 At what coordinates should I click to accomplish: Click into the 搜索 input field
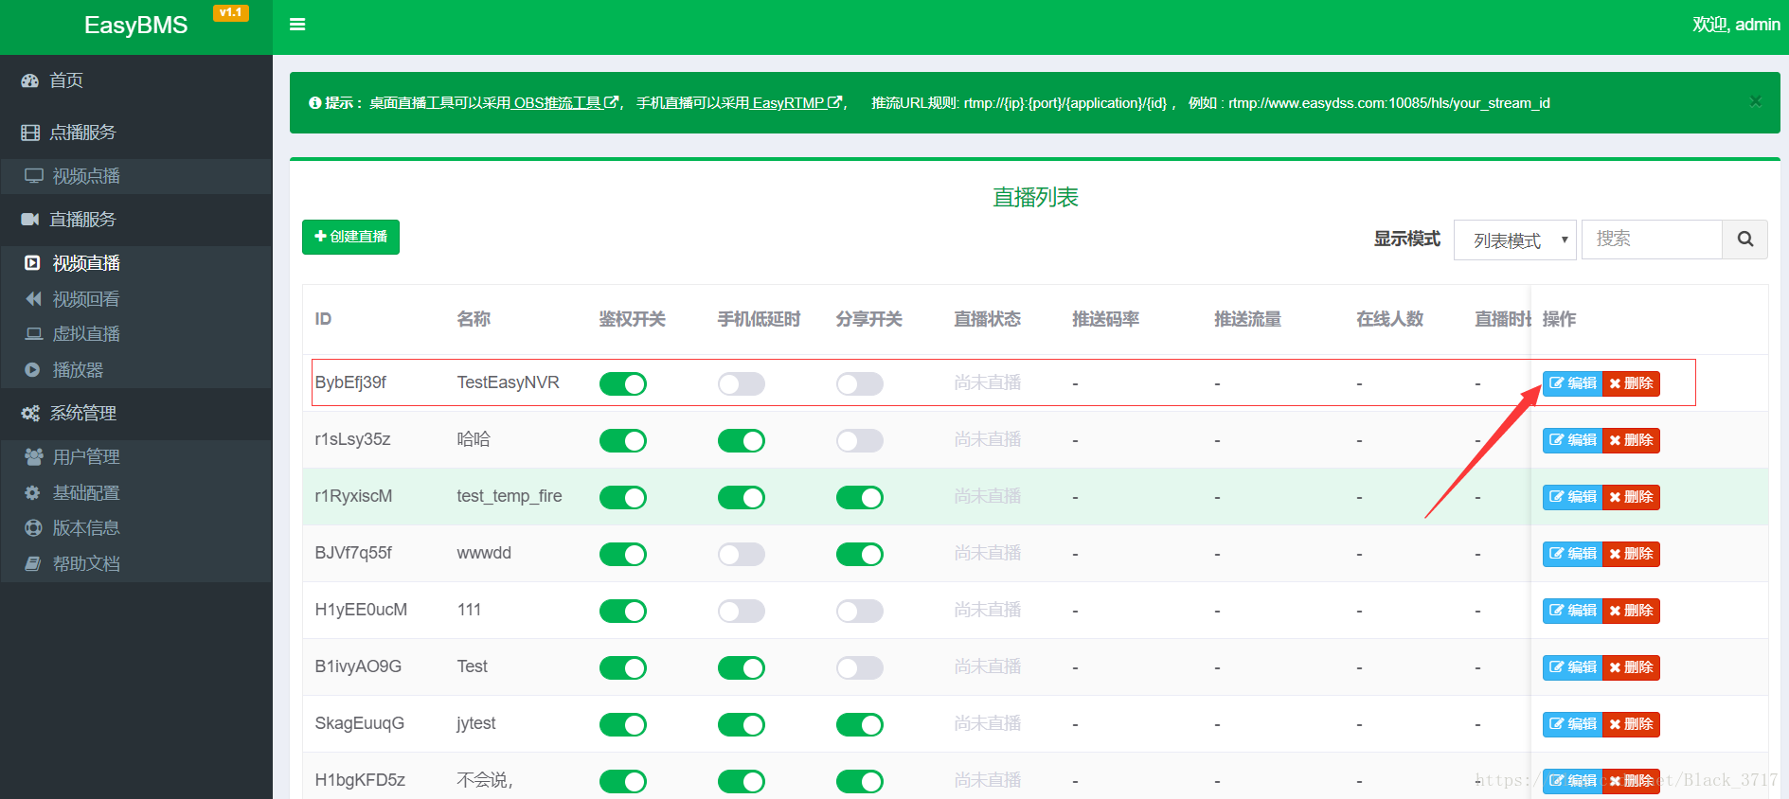pyautogui.click(x=1652, y=240)
